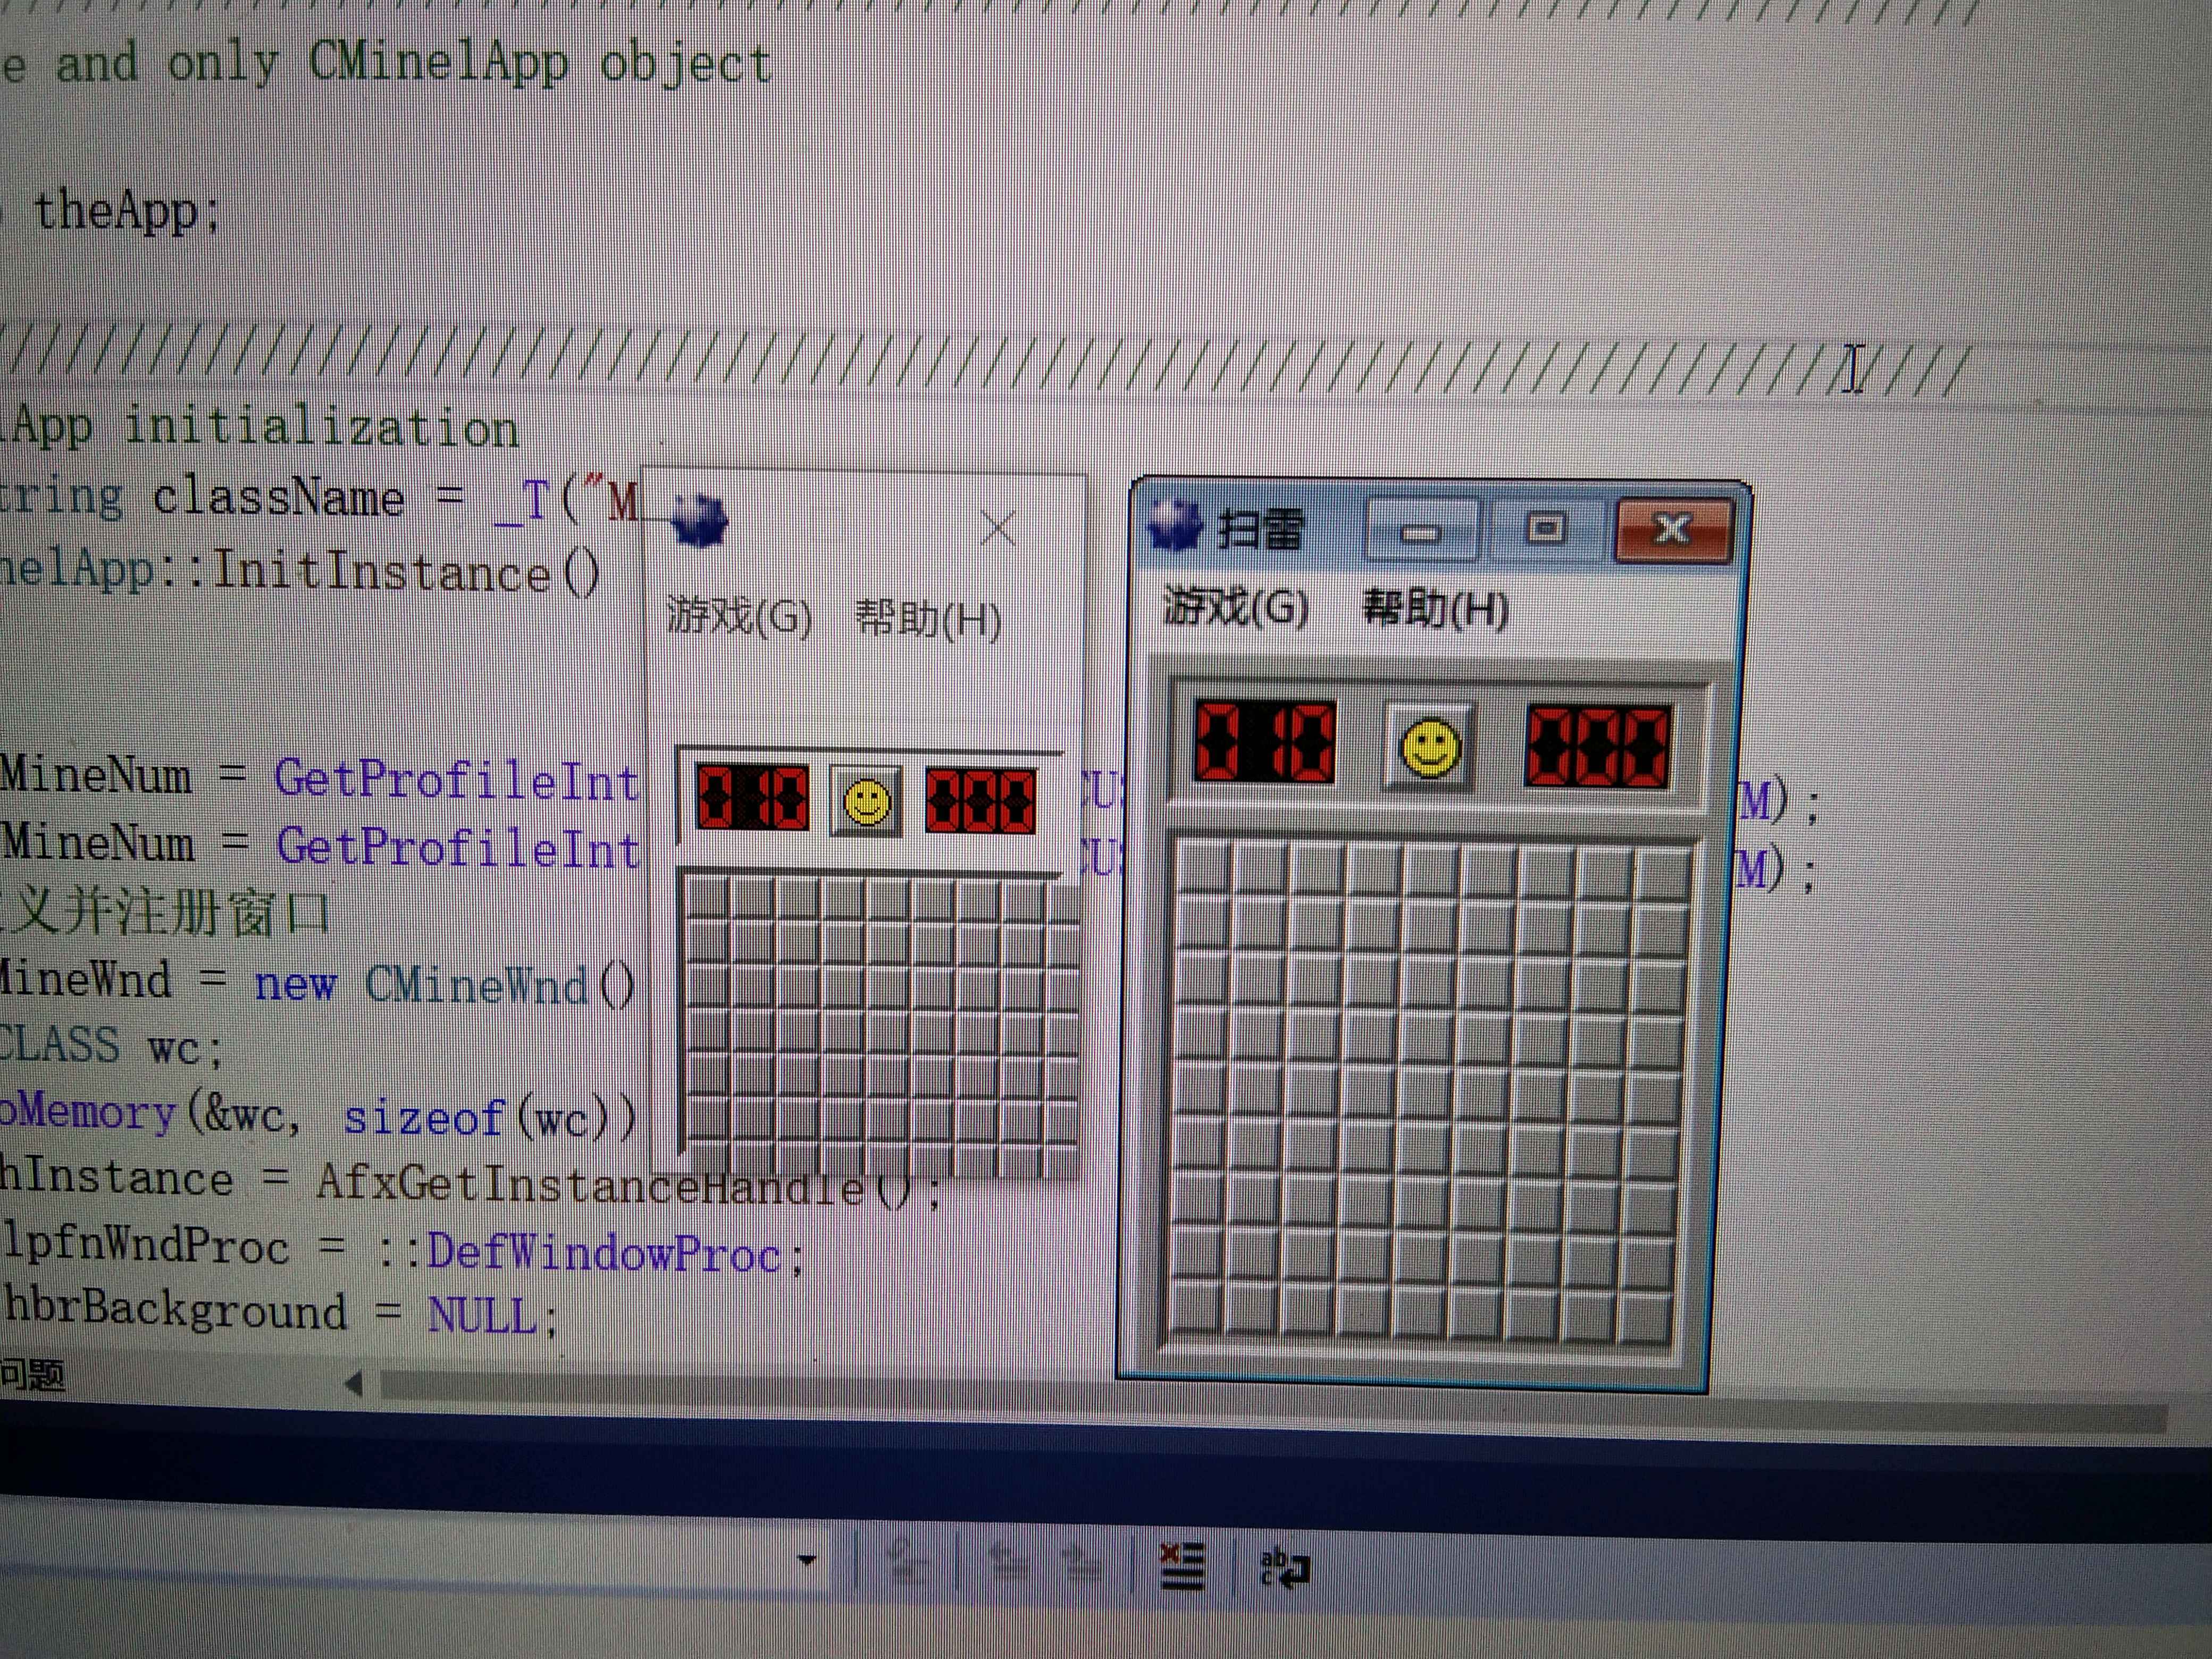Click the 000 timer in the left window
Image resolution: width=2212 pixels, height=1659 pixels.
click(x=980, y=801)
